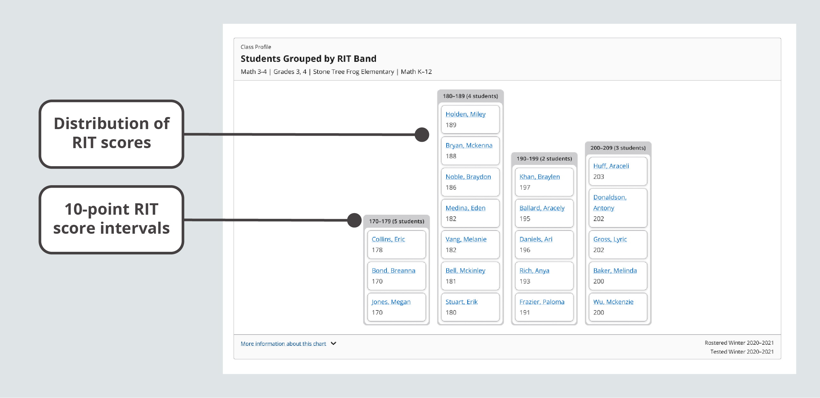Click Donaldson, Antony student link
Screen dimensions: 820x398
coord(609,202)
